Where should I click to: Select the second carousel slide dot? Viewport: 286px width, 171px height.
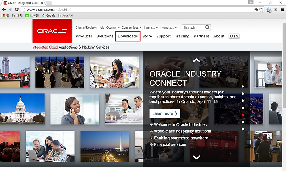click(x=243, y=93)
